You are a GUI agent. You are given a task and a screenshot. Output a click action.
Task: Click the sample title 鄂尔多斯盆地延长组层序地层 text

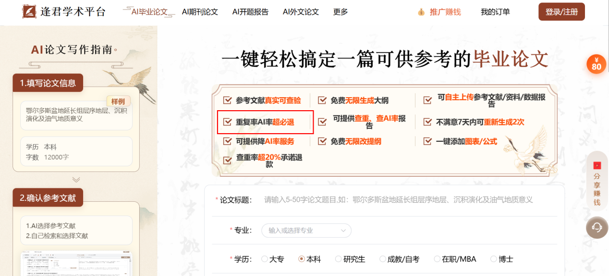76,114
